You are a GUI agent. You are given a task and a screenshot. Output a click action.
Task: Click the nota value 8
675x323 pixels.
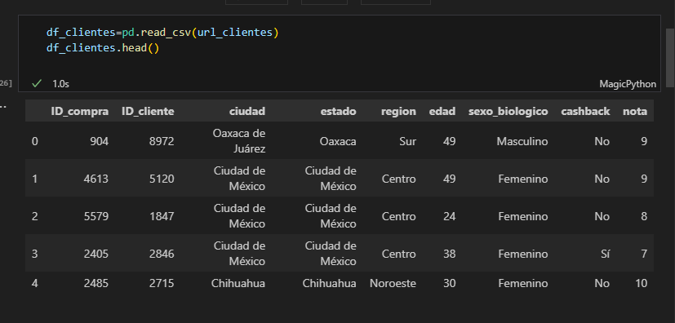tap(644, 216)
